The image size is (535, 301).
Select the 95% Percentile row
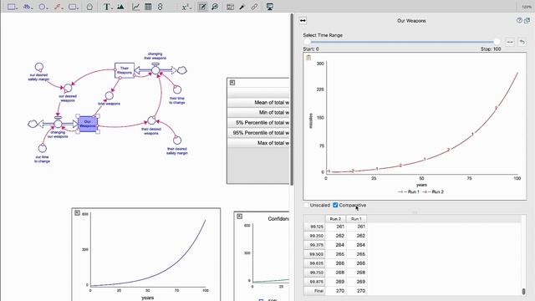click(x=258, y=132)
